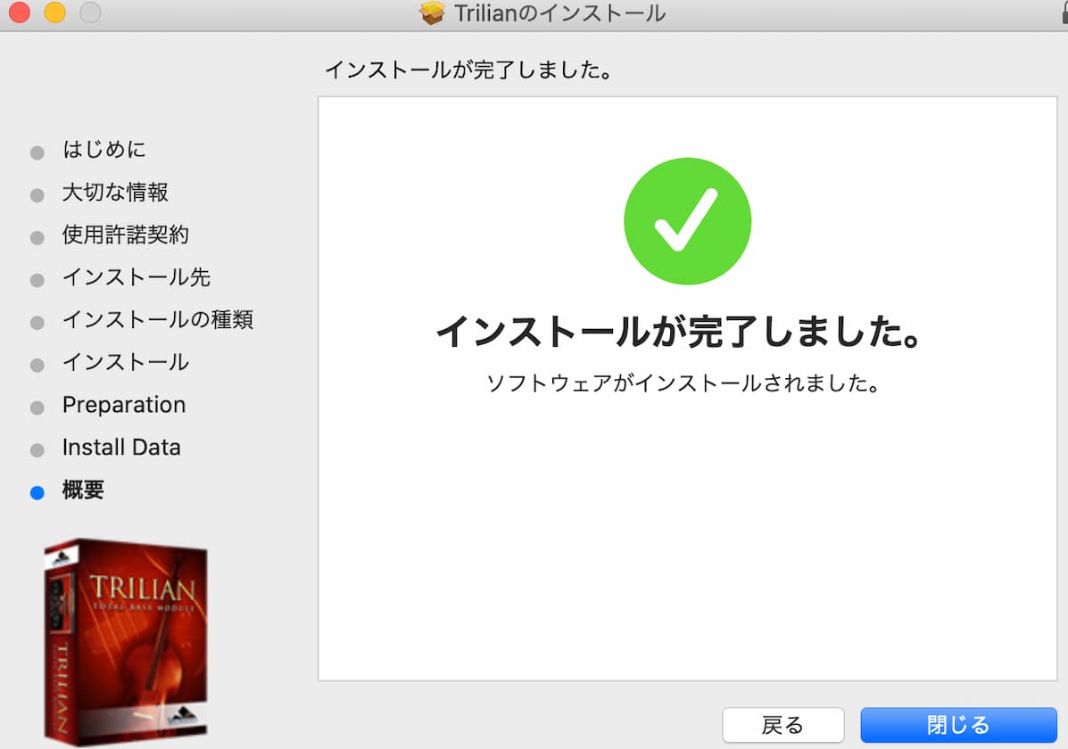This screenshot has width=1068, height=749.
Task: Select the インストール step in sidebar
Action: coord(125,362)
